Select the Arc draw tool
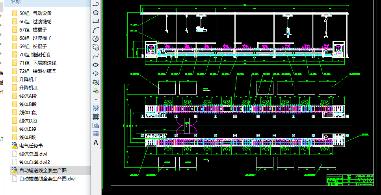 point(96,30)
